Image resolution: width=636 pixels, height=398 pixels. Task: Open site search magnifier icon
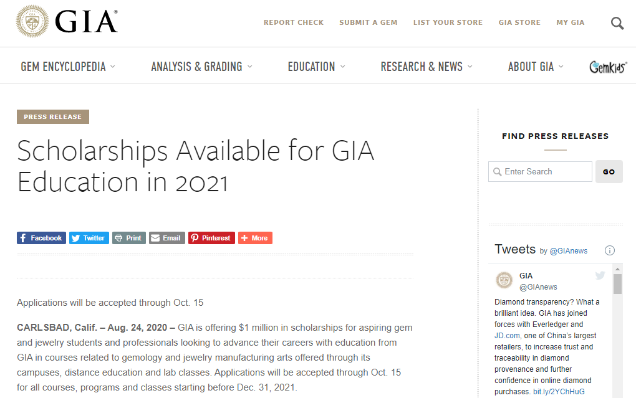pyautogui.click(x=617, y=23)
